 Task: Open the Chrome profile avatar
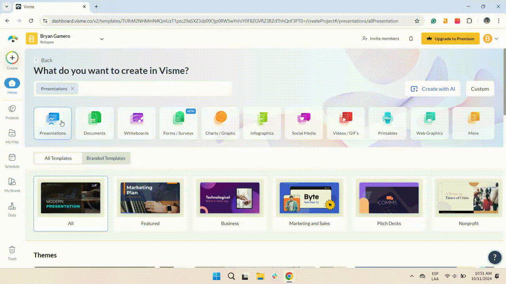(487, 21)
